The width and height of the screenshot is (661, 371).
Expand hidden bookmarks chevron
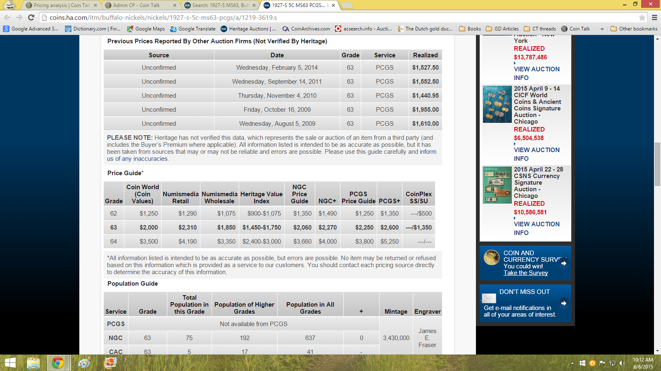pyautogui.click(x=602, y=29)
